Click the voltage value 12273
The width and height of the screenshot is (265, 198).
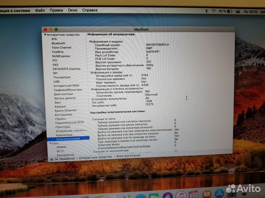pos(149,104)
